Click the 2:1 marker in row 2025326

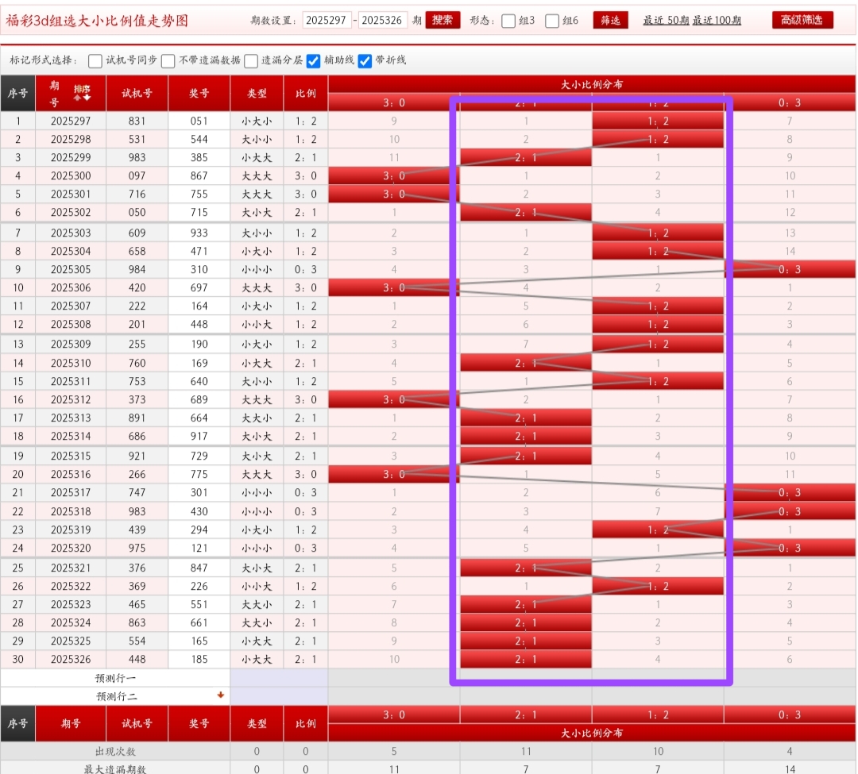(525, 659)
